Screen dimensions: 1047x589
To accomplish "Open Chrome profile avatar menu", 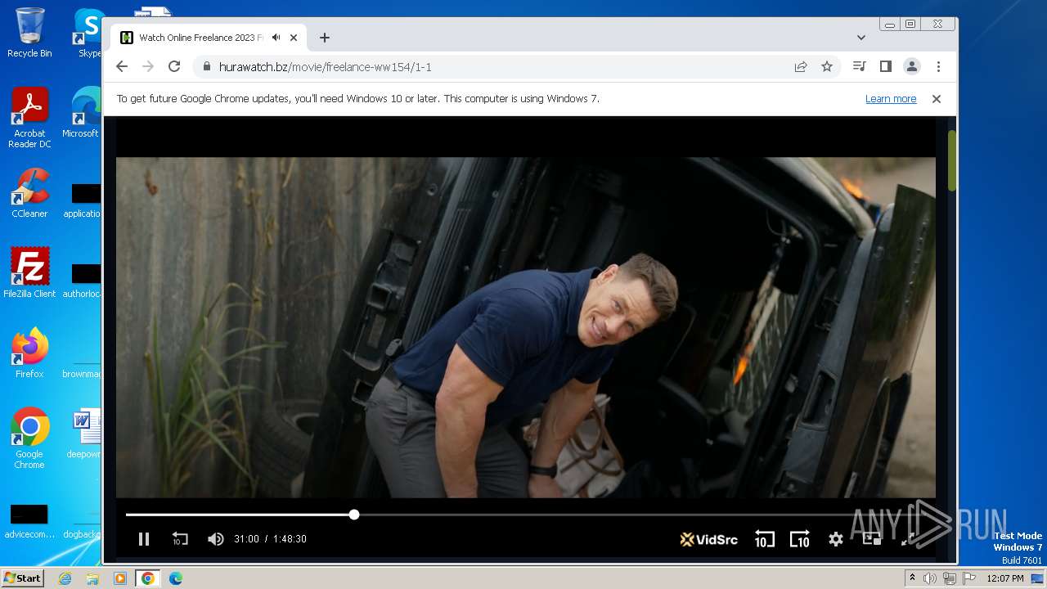I will coord(911,67).
